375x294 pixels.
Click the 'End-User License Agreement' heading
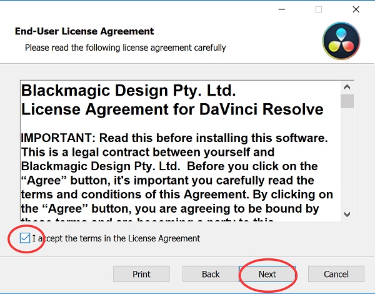(84, 31)
